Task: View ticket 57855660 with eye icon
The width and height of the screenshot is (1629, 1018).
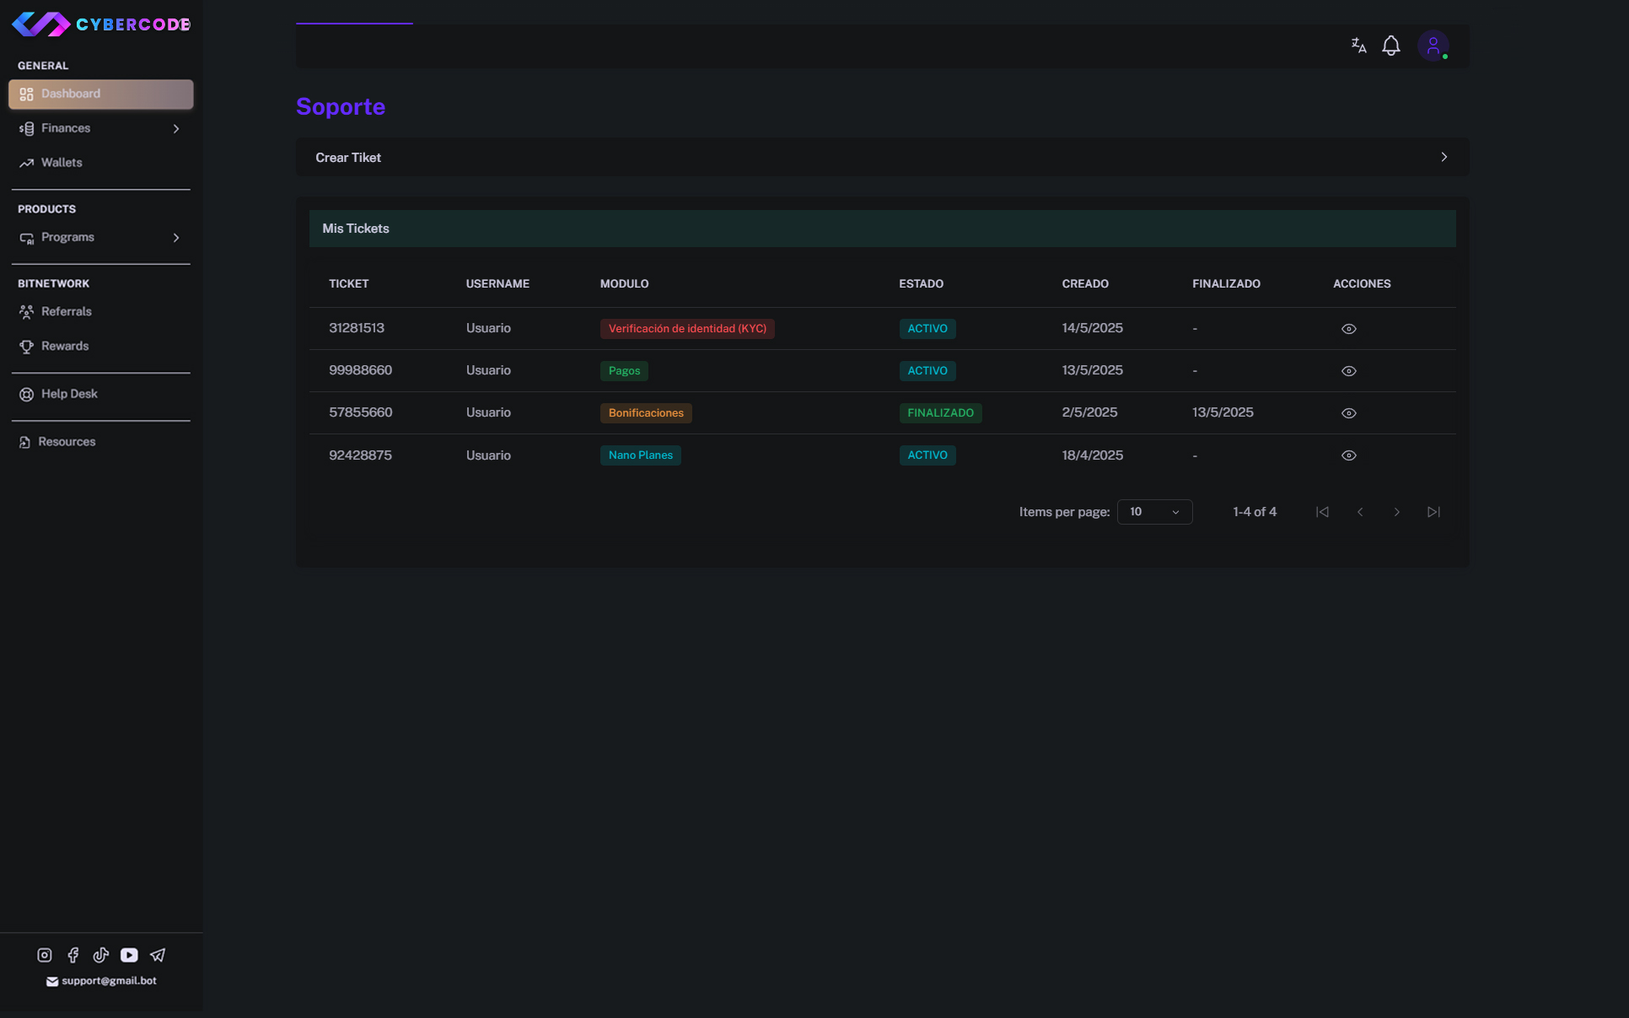Action: (x=1348, y=413)
